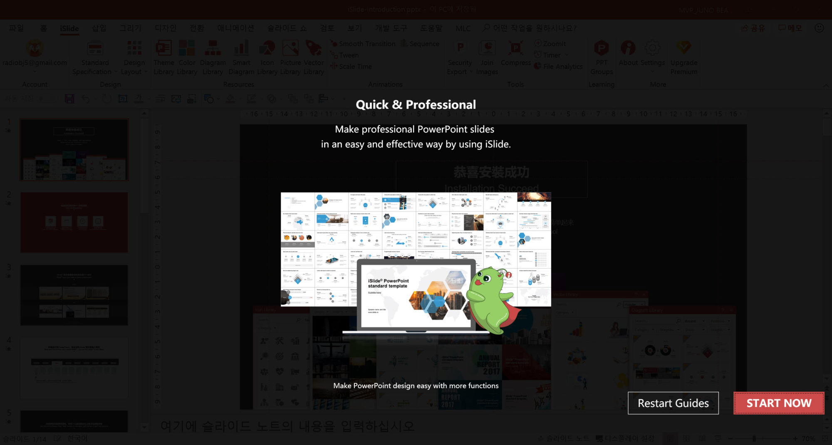
Task: Click slide panel scroll-down arrow
Action: 144,427
